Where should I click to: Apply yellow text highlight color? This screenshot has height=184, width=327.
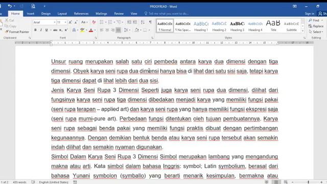click(x=82, y=30)
